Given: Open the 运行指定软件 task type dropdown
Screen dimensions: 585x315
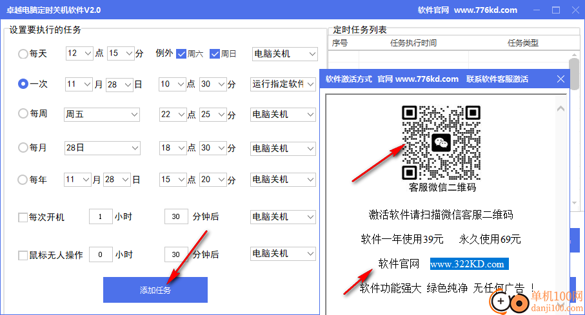Looking at the screenshot, I should (x=283, y=84).
